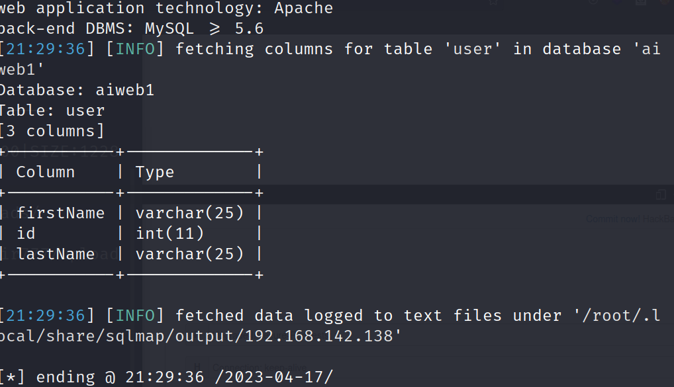Click the firstName column entry
The width and height of the screenshot is (674, 387).
[x=61, y=213]
